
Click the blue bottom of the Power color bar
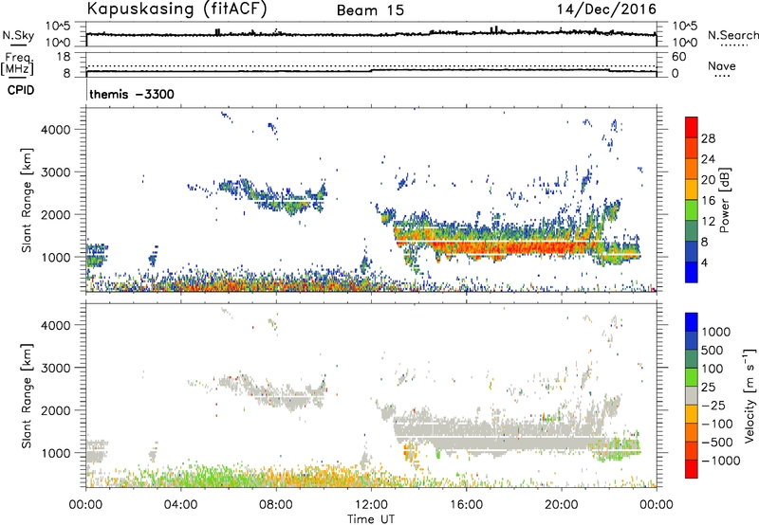(x=692, y=272)
